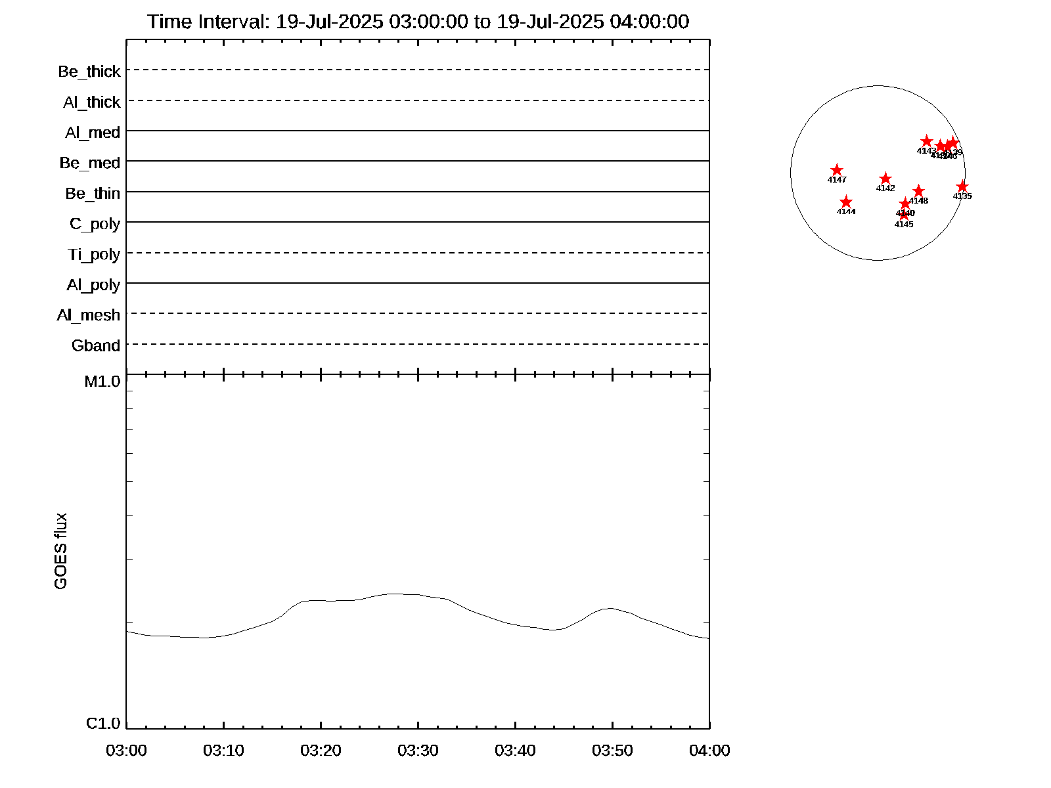This screenshot has width=1051, height=788.
Task: Click the red star for region 4147
Action: click(837, 170)
